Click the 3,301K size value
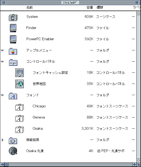 (87, 129)
